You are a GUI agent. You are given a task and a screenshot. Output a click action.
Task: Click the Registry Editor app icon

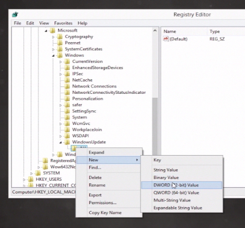click(x=15, y=15)
